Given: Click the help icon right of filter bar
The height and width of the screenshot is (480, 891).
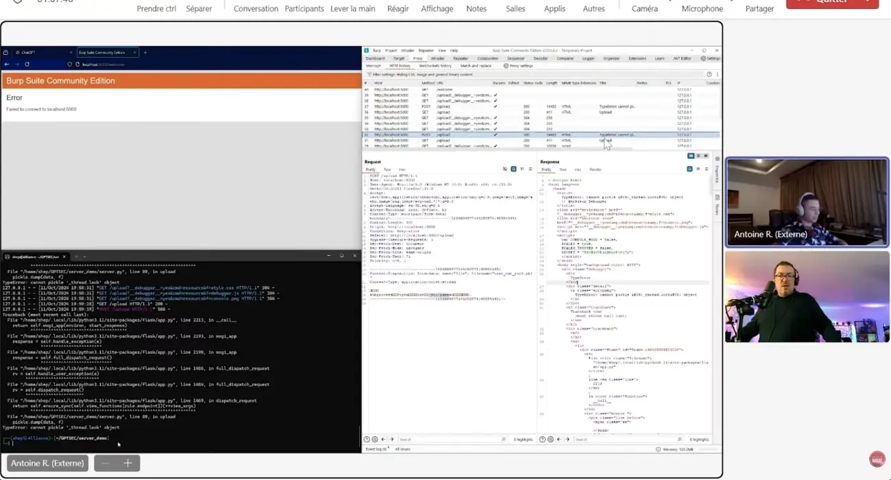Looking at the screenshot, I should click(709, 74).
